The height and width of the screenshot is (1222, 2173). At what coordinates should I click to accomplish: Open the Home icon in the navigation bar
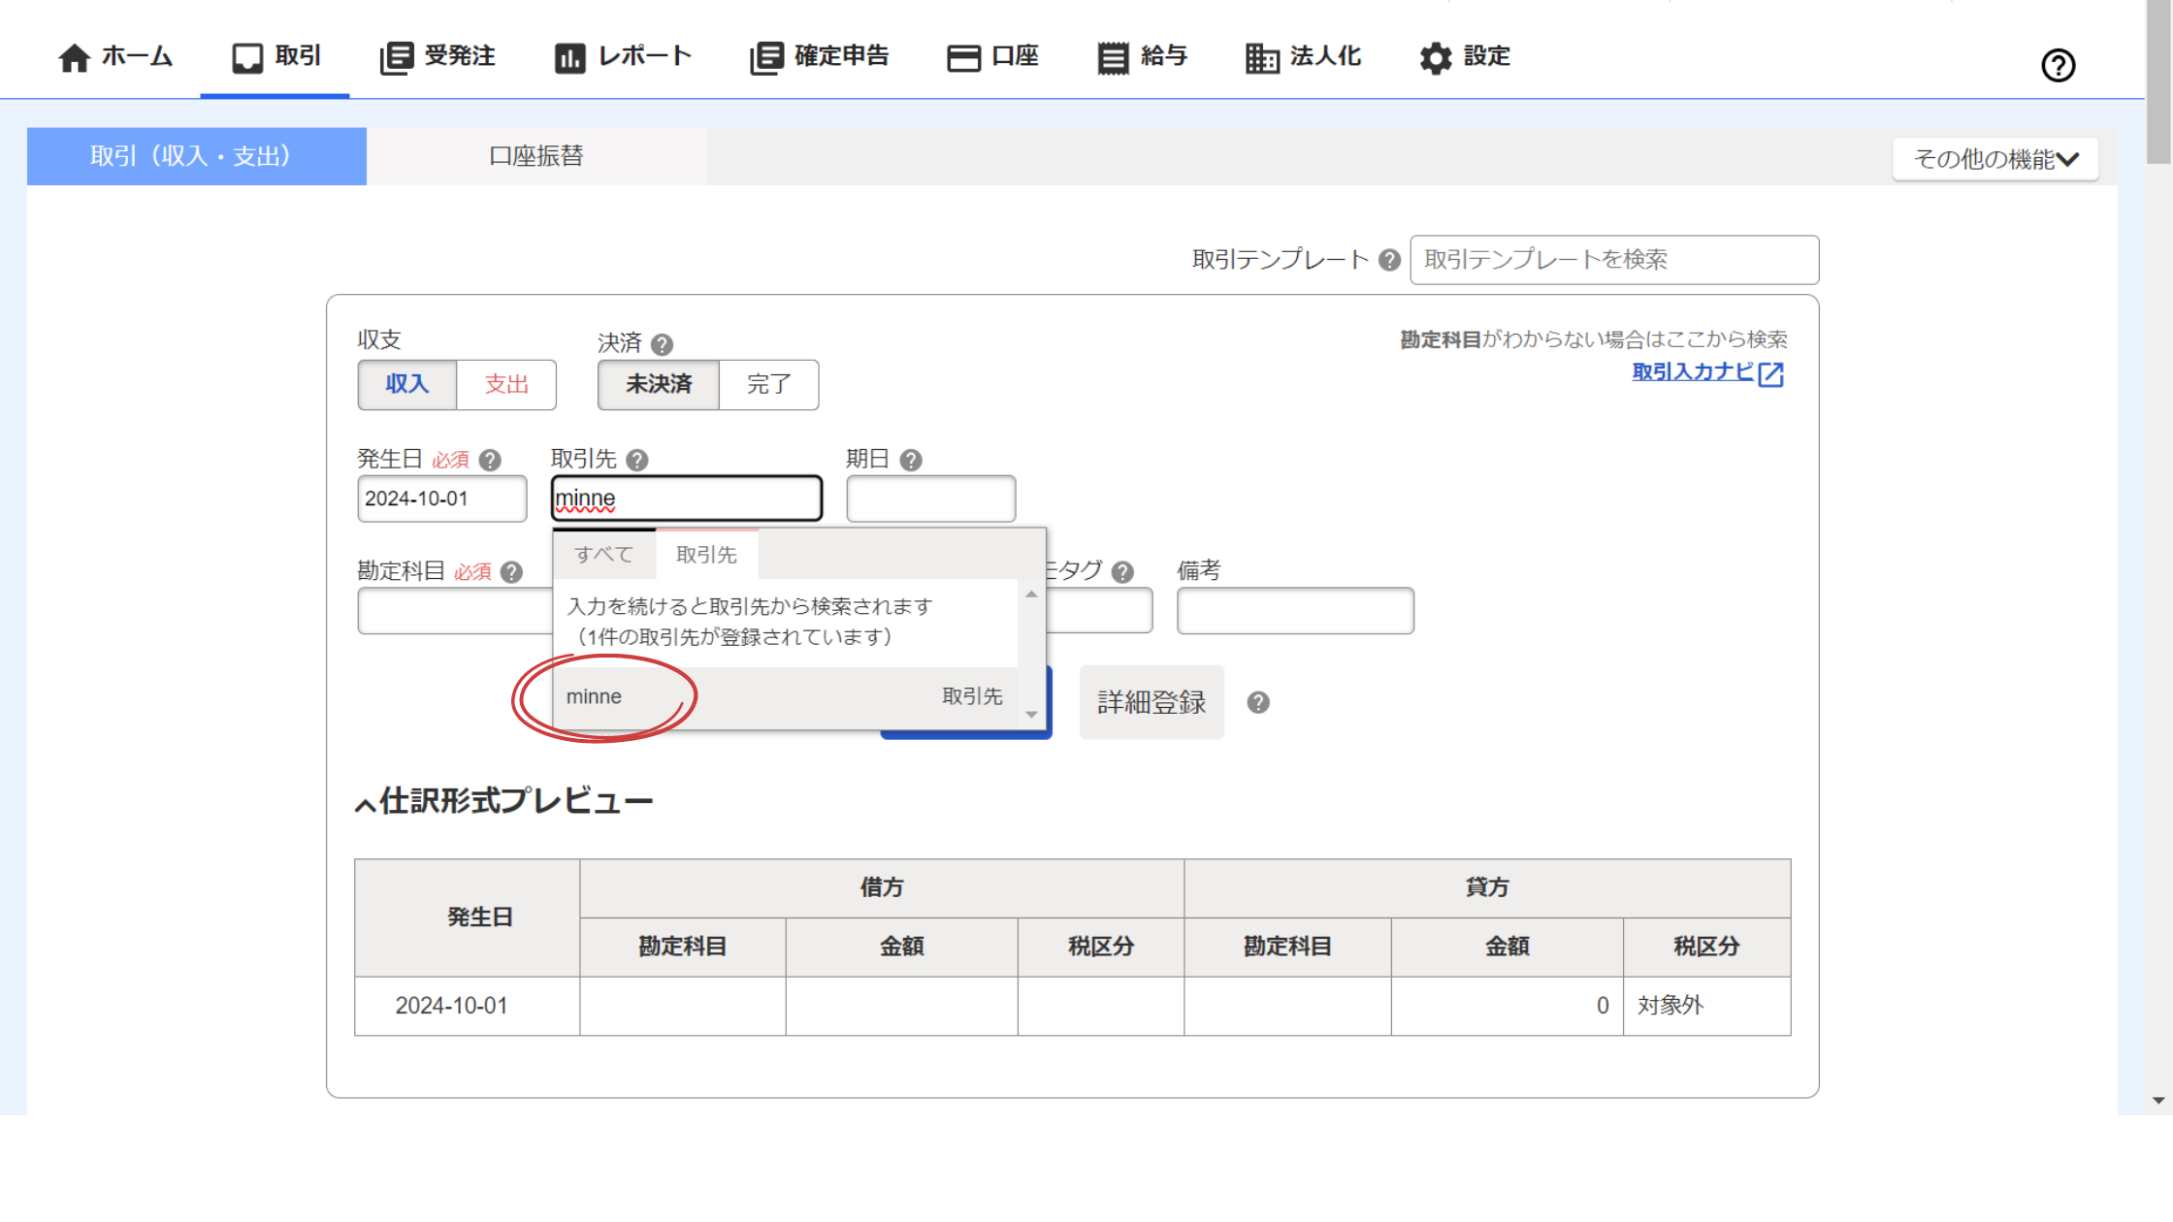point(75,58)
